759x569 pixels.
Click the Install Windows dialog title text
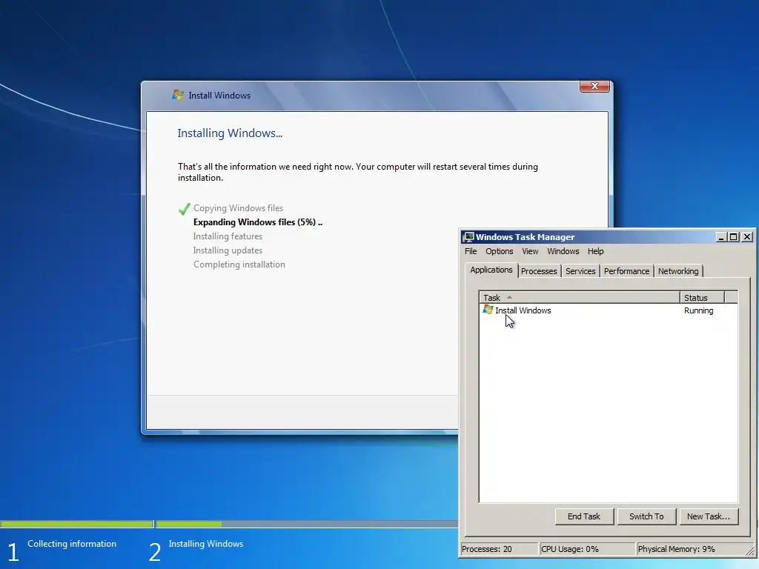click(x=219, y=96)
